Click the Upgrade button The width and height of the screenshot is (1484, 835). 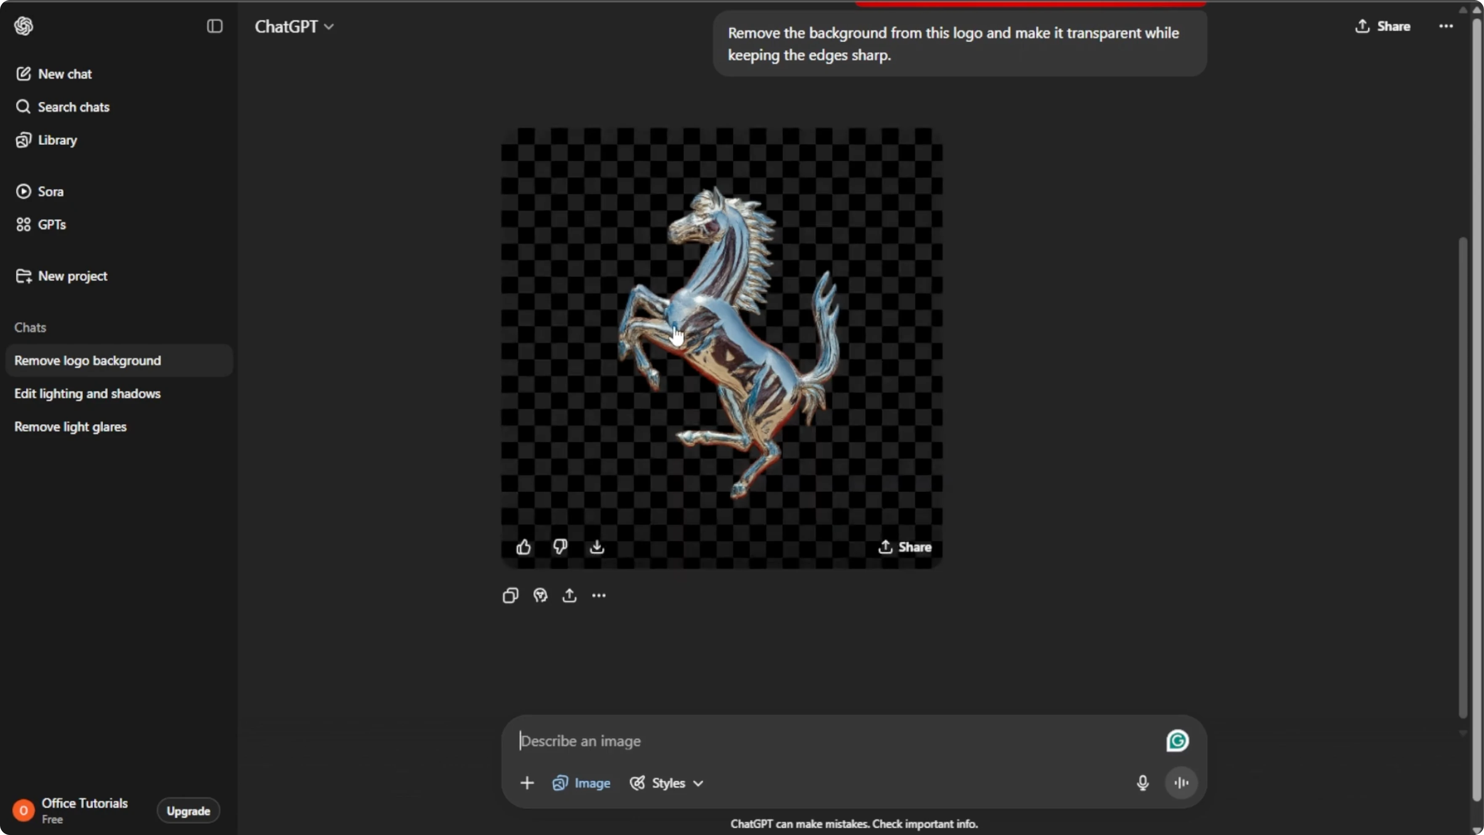tap(189, 811)
